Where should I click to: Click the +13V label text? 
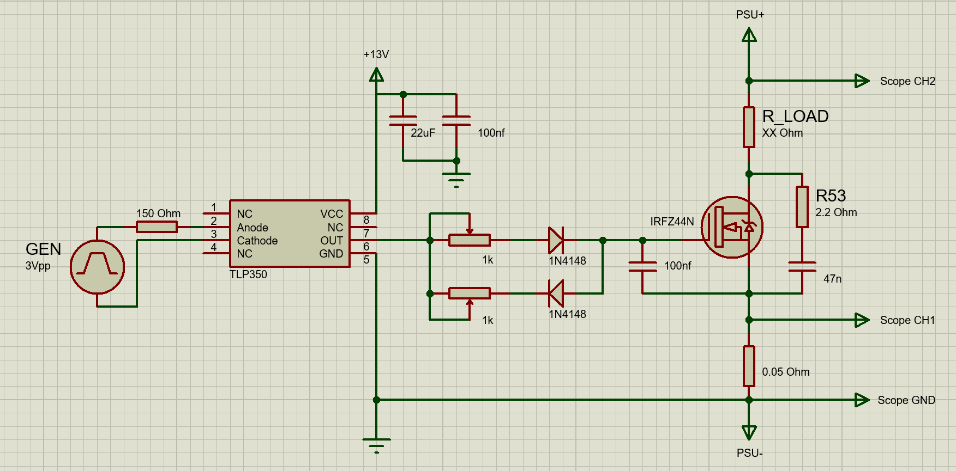click(x=376, y=54)
